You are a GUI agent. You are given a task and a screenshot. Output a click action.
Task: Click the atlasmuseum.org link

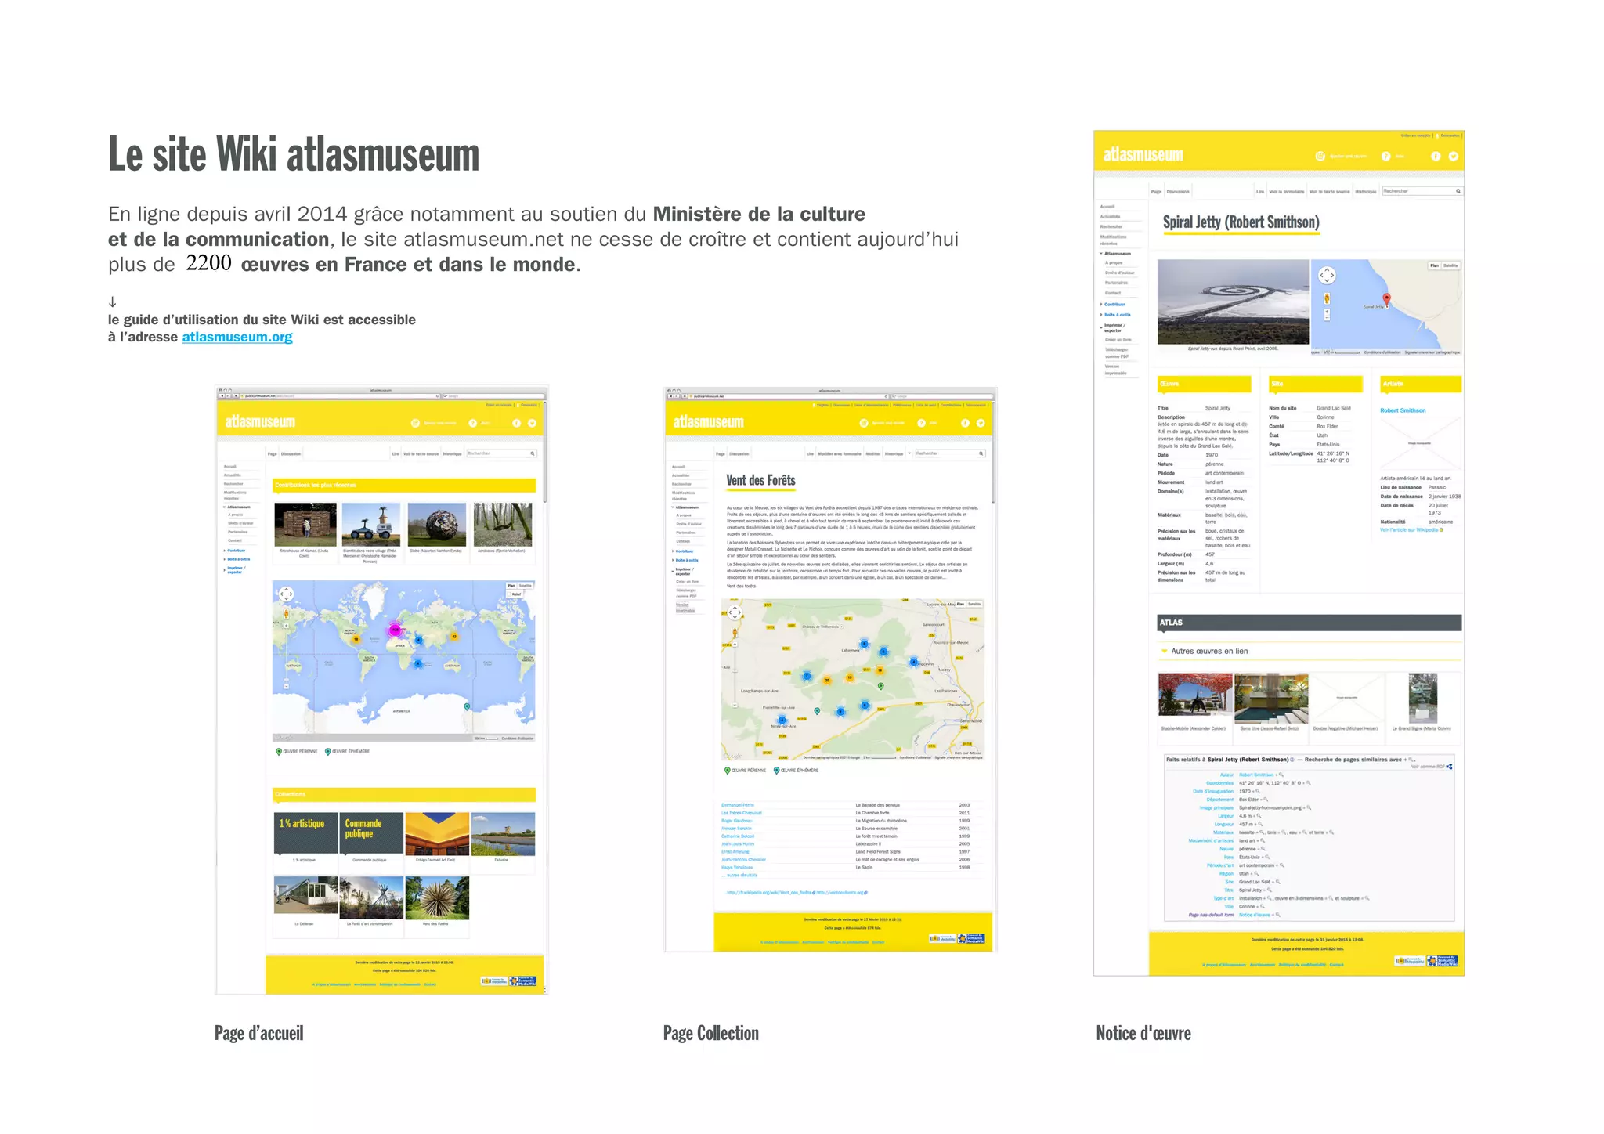point(237,338)
